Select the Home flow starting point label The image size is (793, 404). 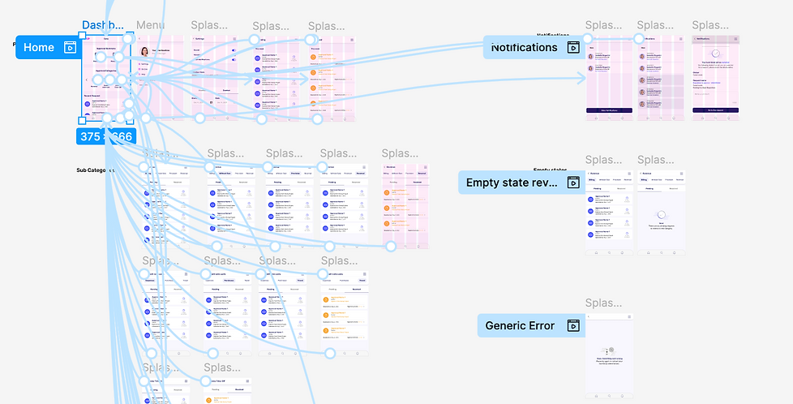point(46,47)
